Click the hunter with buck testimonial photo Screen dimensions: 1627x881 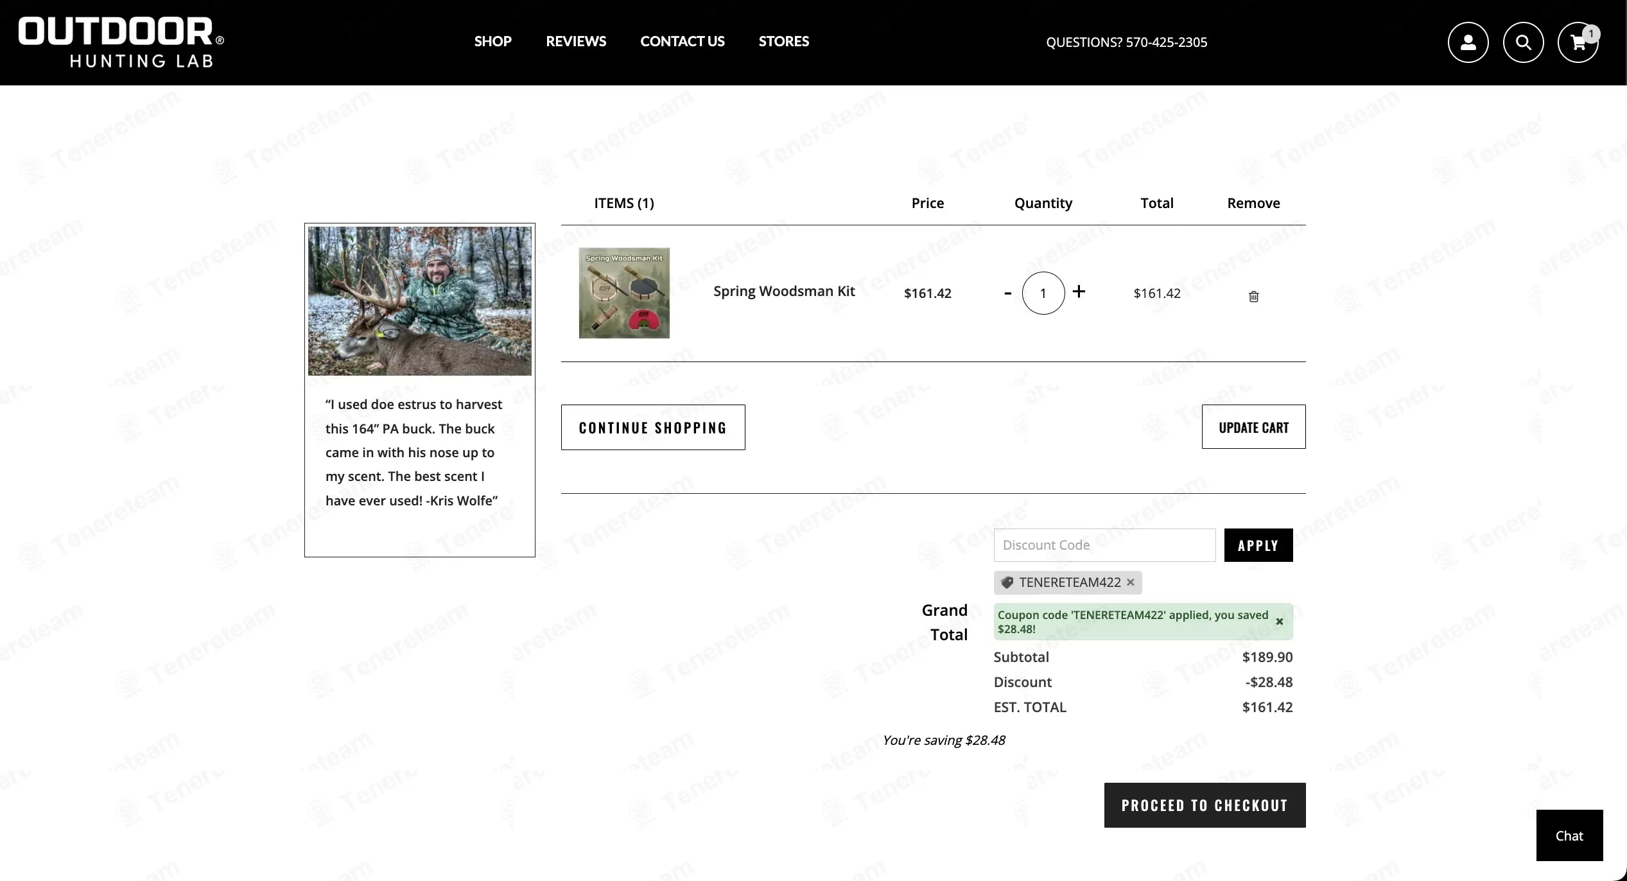tap(420, 301)
